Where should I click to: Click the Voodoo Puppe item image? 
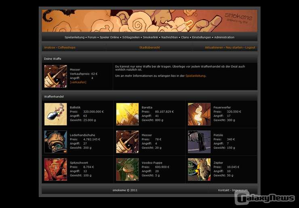pyautogui.click(x=127, y=169)
